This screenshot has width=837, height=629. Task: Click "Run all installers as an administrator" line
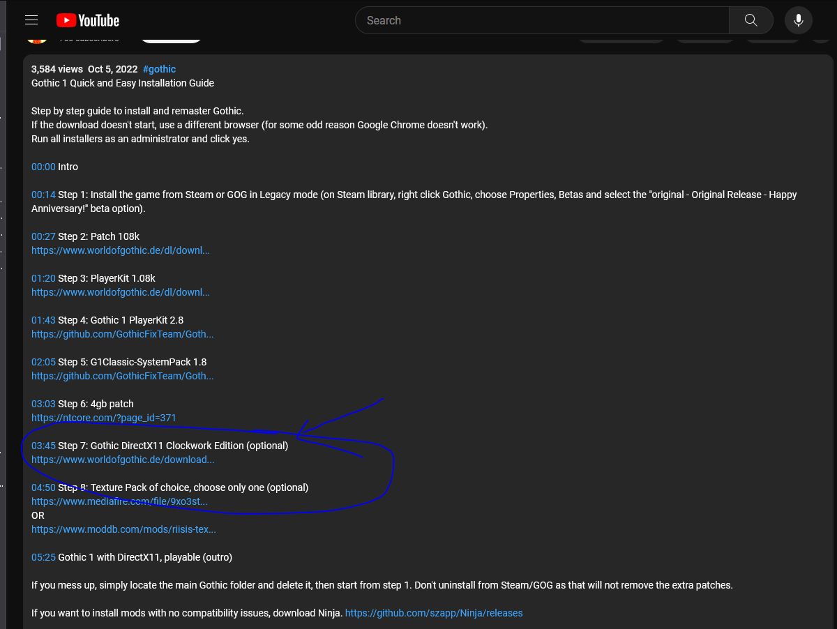point(140,139)
